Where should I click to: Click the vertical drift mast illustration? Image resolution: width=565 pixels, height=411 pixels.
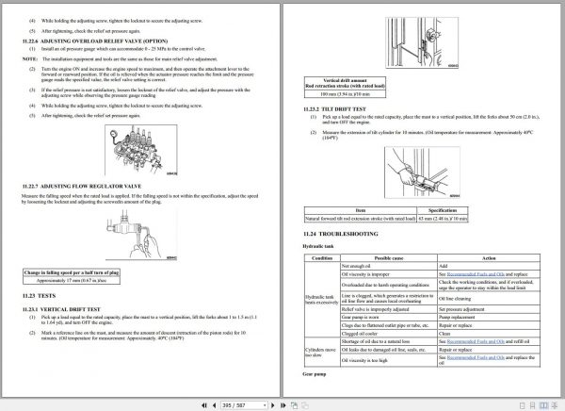click(422, 42)
